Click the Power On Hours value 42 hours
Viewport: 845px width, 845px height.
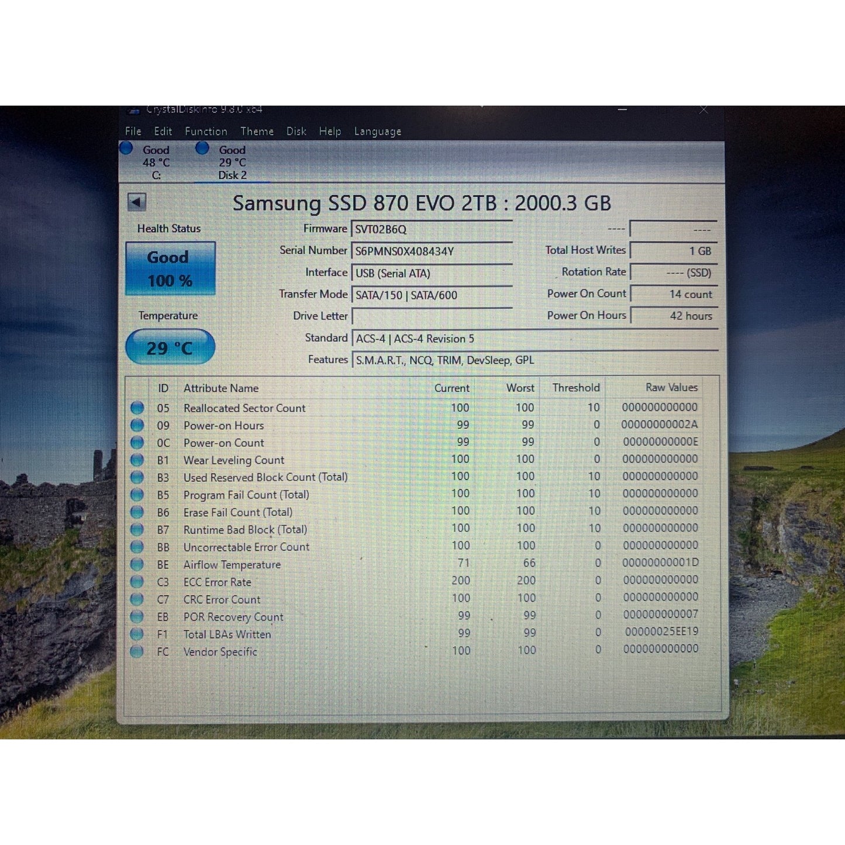click(674, 316)
